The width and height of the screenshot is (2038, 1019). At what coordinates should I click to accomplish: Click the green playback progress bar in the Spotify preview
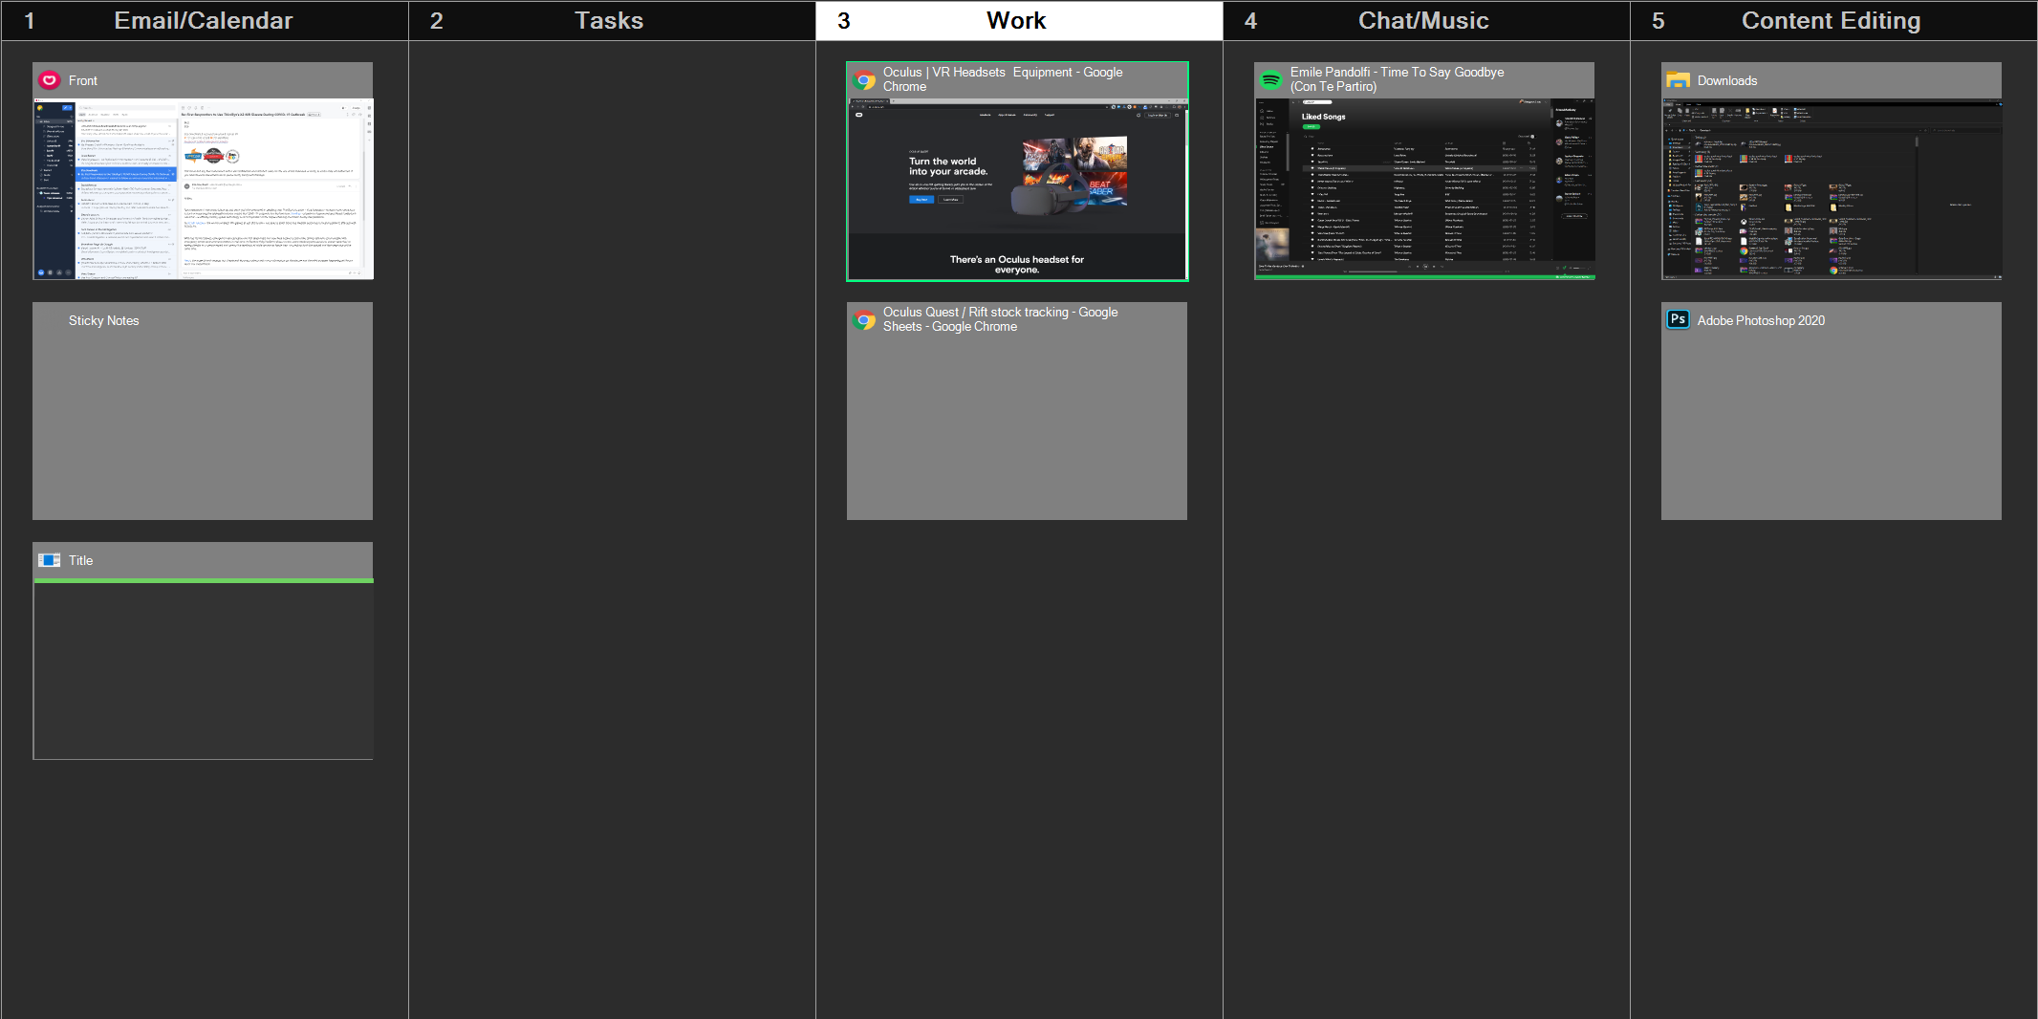pos(1422,277)
